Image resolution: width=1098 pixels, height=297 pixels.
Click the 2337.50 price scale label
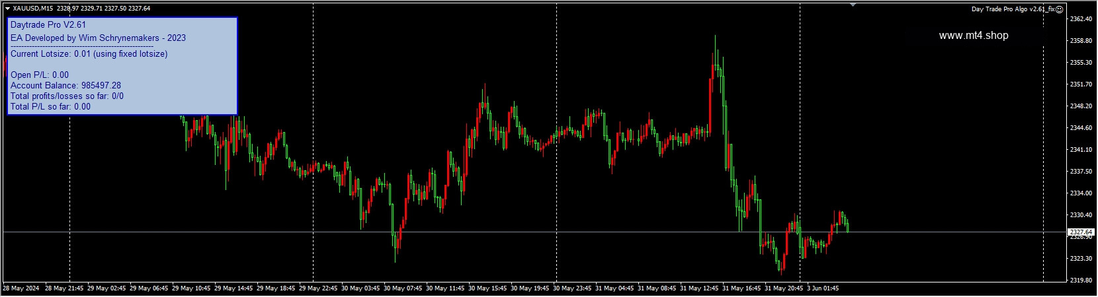1081,172
